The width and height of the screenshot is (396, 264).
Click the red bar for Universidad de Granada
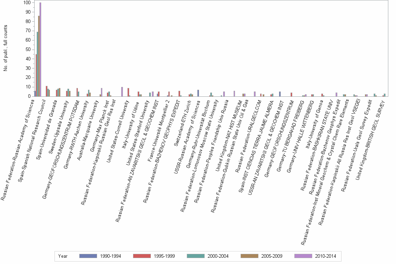tap(57, 93)
